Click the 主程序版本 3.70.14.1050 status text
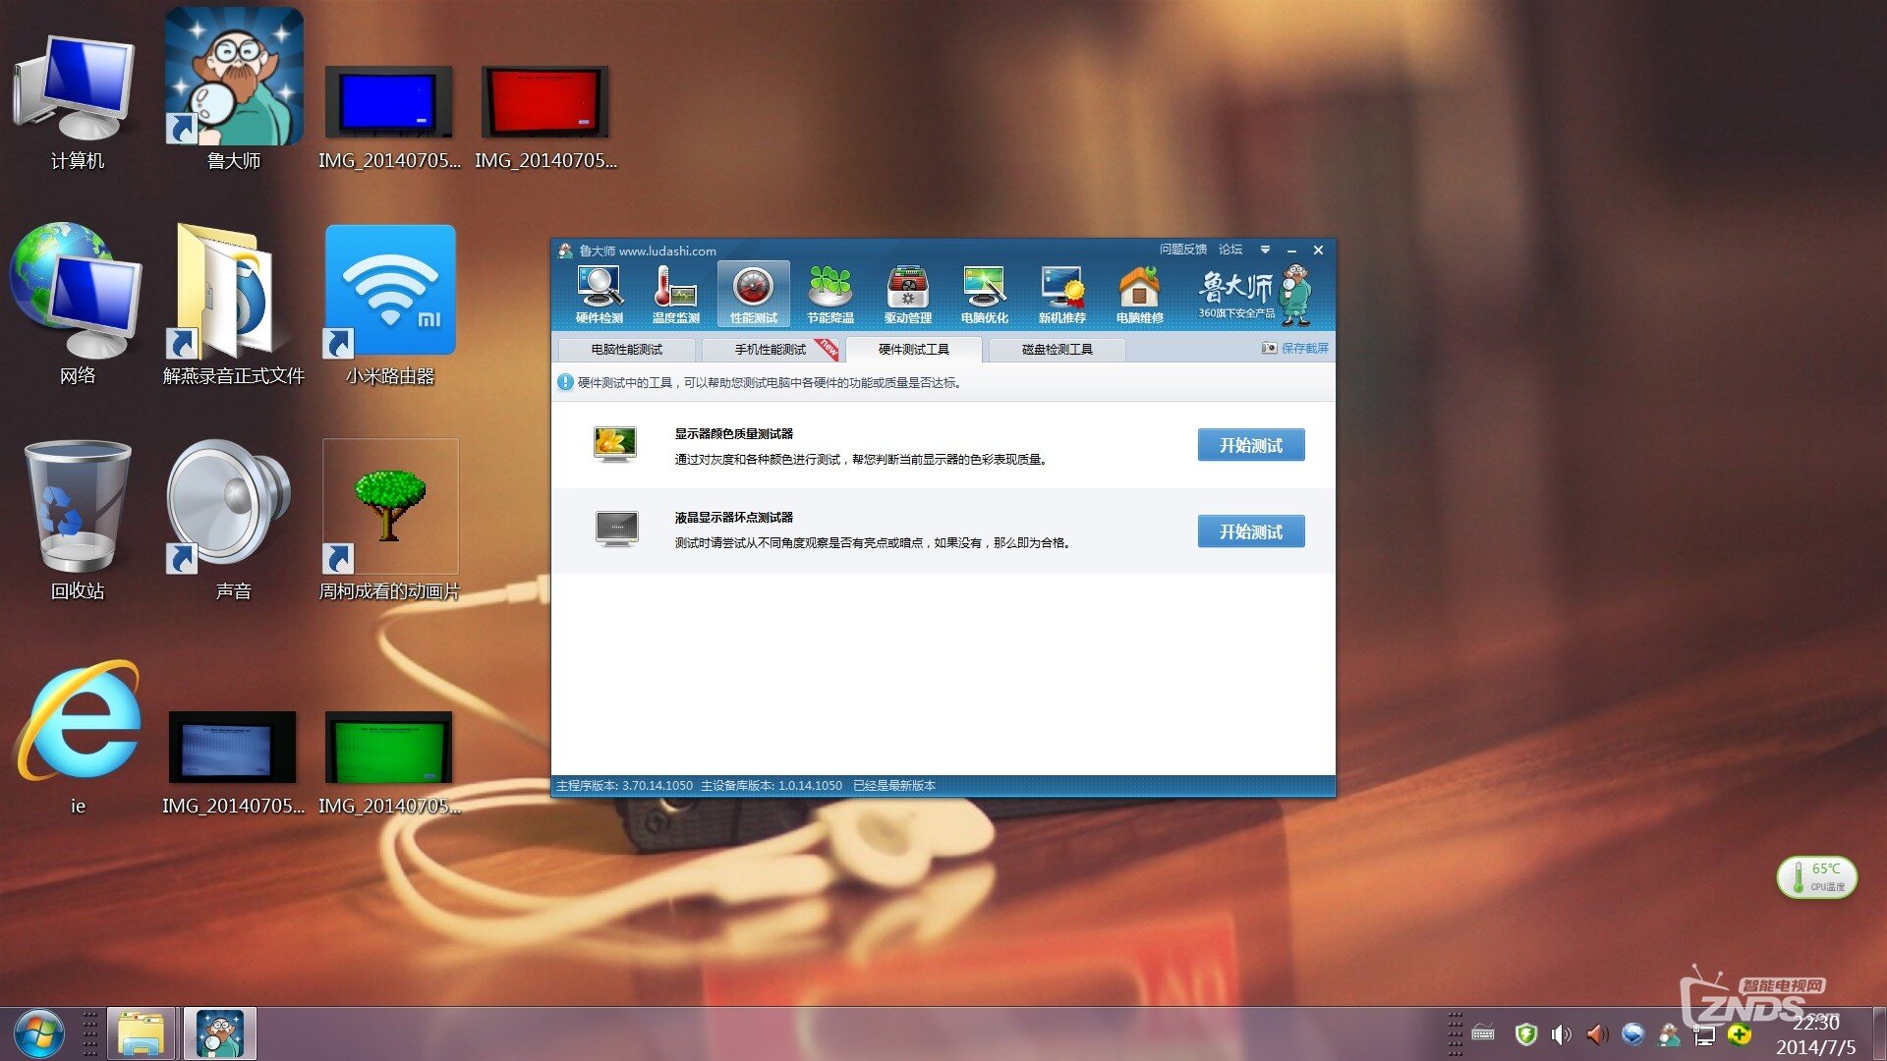 [625, 786]
